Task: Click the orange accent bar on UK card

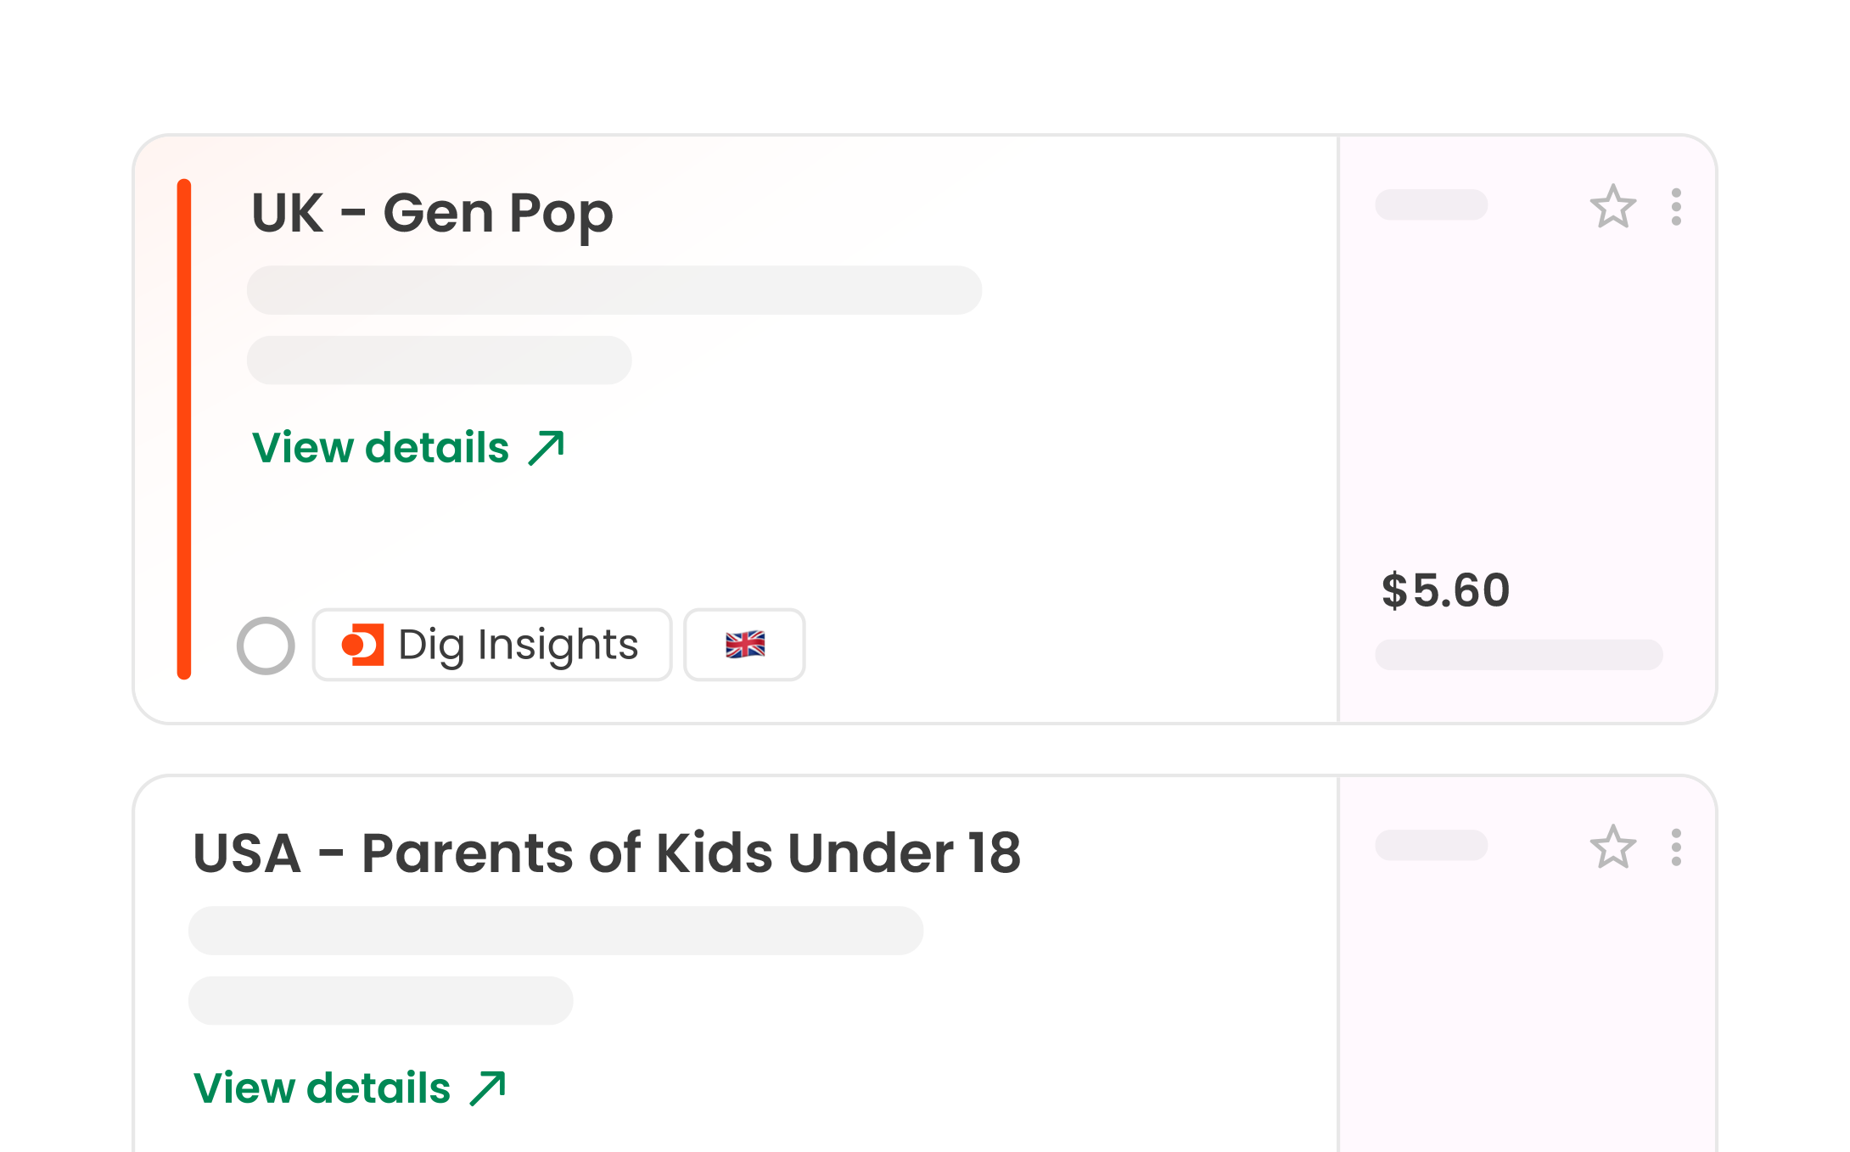Action: click(184, 428)
